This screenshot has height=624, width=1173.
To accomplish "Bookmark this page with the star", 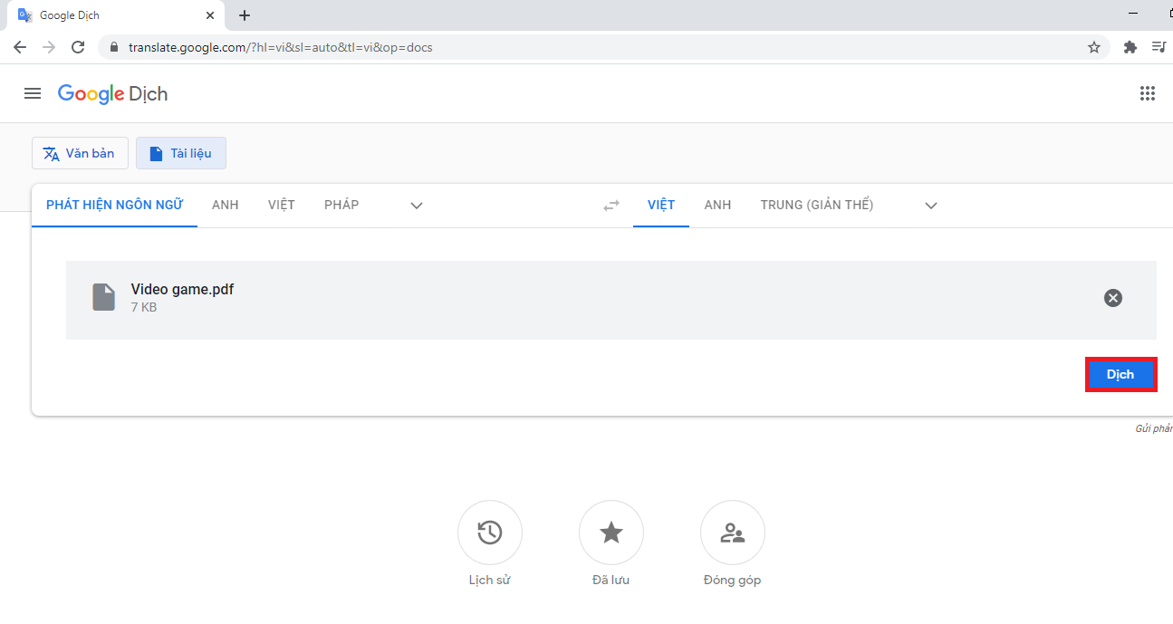I will [x=1094, y=47].
